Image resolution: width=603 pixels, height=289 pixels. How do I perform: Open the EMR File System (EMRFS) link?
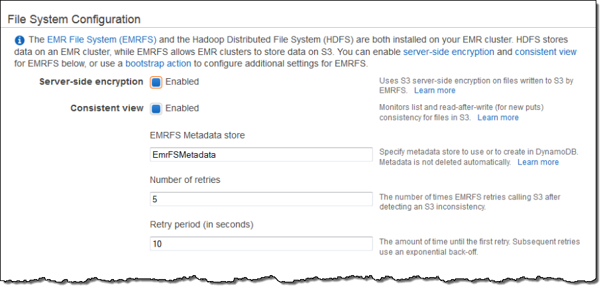point(91,40)
